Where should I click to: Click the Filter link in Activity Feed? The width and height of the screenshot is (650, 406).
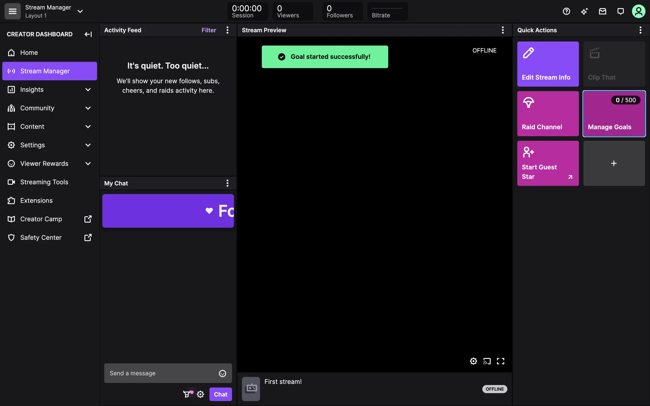click(209, 30)
